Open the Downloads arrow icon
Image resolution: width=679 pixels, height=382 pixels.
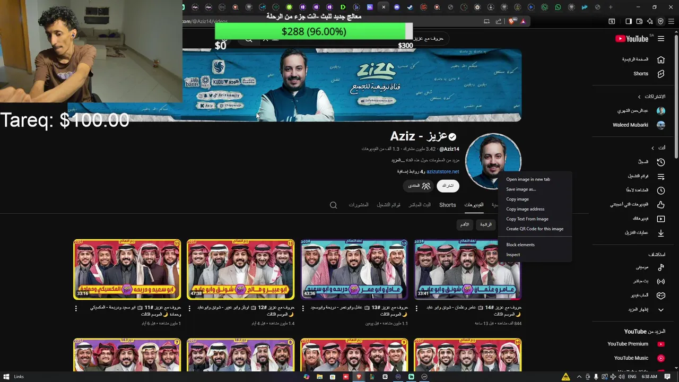coord(661,233)
